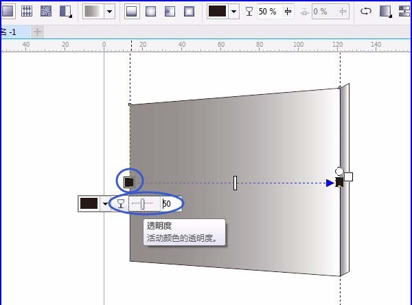Click the toolbar node color swatch
The height and width of the screenshot is (305, 412).
[x=217, y=11]
